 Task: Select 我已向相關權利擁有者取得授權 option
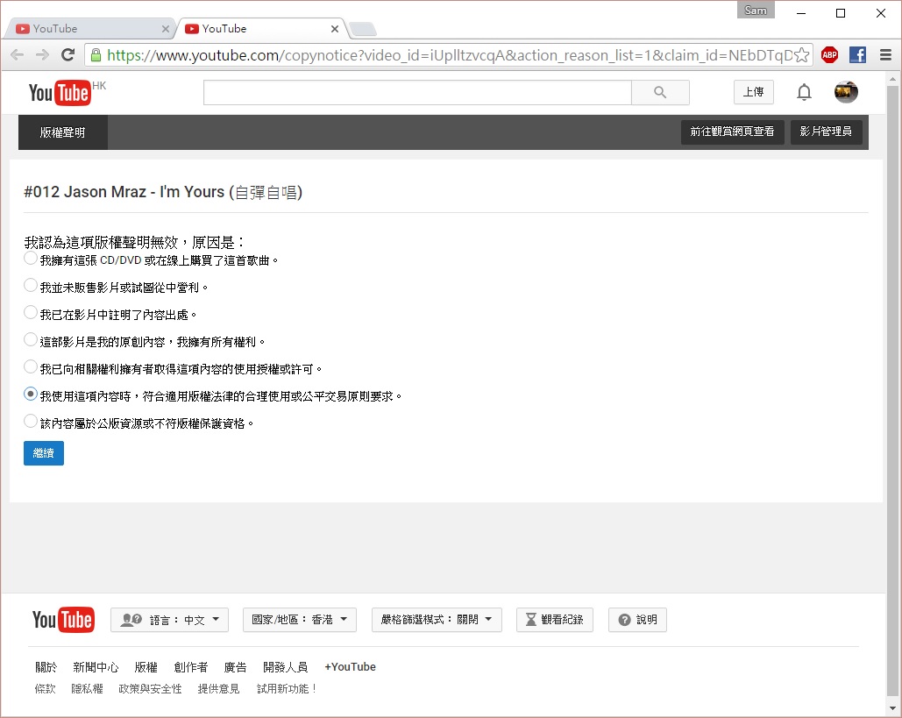[31, 367]
